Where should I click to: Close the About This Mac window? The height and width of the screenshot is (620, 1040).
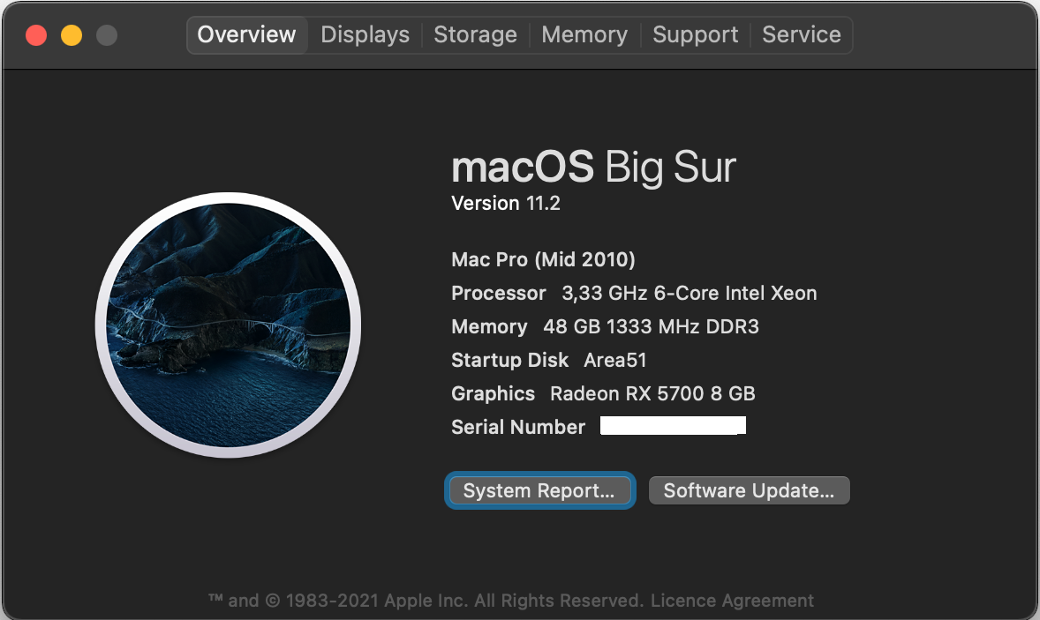[x=36, y=35]
